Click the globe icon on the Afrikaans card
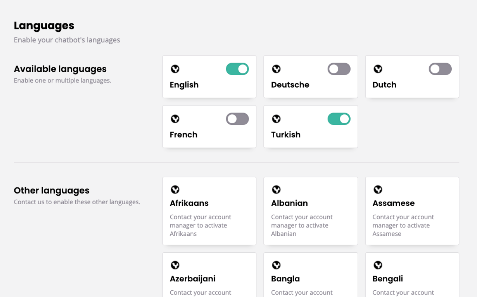The image size is (477, 297). pyautogui.click(x=175, y=190)
